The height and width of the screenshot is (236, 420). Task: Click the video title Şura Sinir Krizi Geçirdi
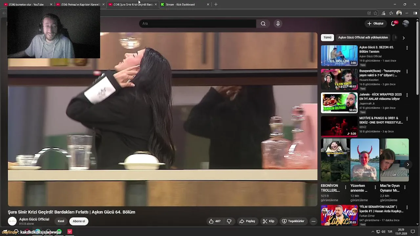pyautogui.click(x=72, y=212)
